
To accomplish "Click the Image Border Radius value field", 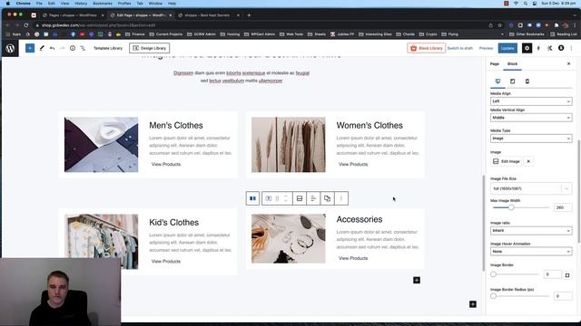I will click(x=563, y=296).
